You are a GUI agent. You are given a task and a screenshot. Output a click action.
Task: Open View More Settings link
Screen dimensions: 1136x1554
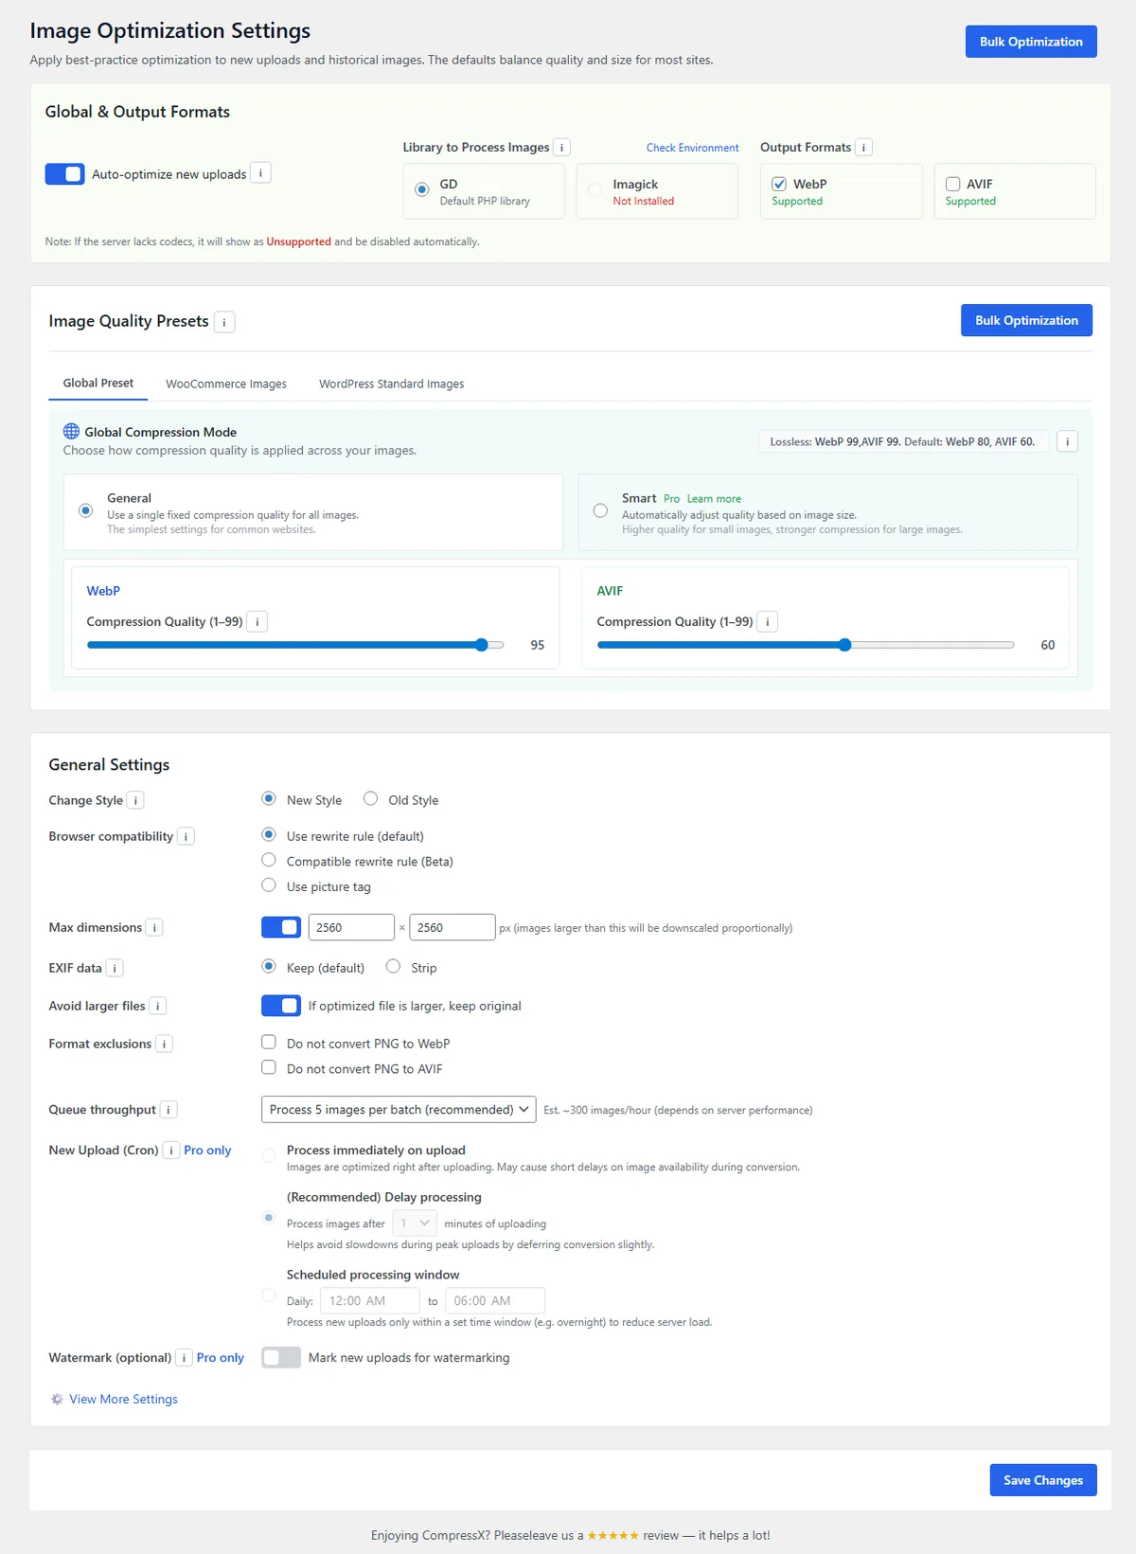123,1399
